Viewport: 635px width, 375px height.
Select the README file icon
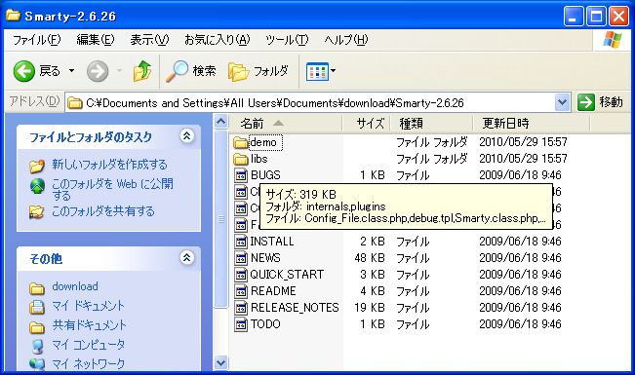pyautogui.click(x=241, y=291)
